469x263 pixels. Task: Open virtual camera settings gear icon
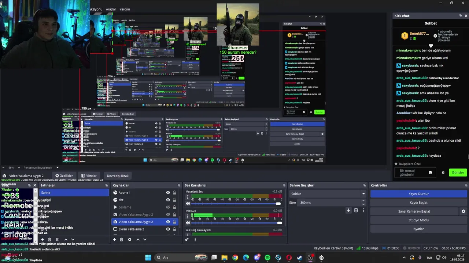tap(463, 211)
